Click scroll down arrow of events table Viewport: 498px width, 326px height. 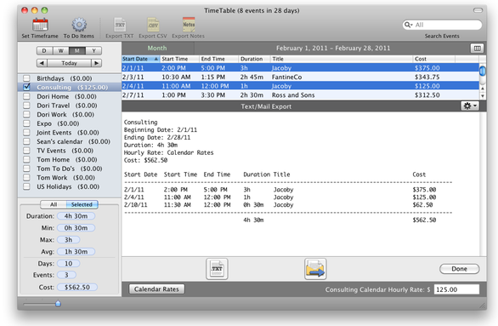pyautogui.click(x=483, y=95)
